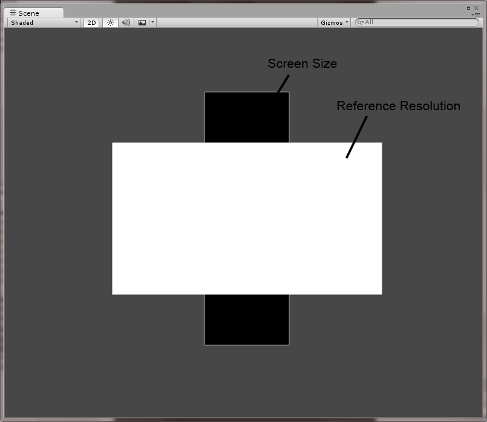Click the grid icon on the Scene tab
The height and width of the screenshot is (422, 487).
pos(13,13)
